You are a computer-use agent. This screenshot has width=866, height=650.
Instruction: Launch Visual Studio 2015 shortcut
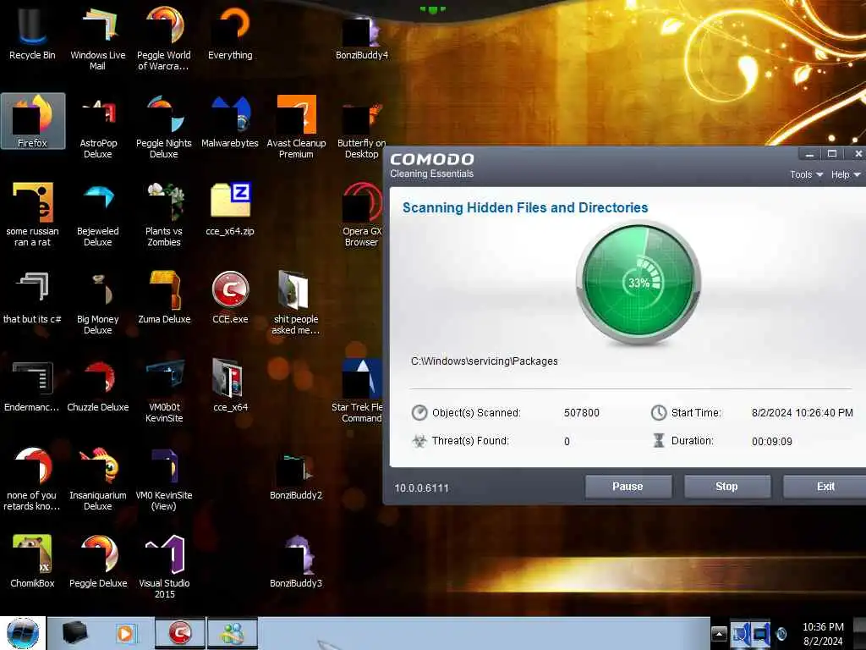click(164, 566)
